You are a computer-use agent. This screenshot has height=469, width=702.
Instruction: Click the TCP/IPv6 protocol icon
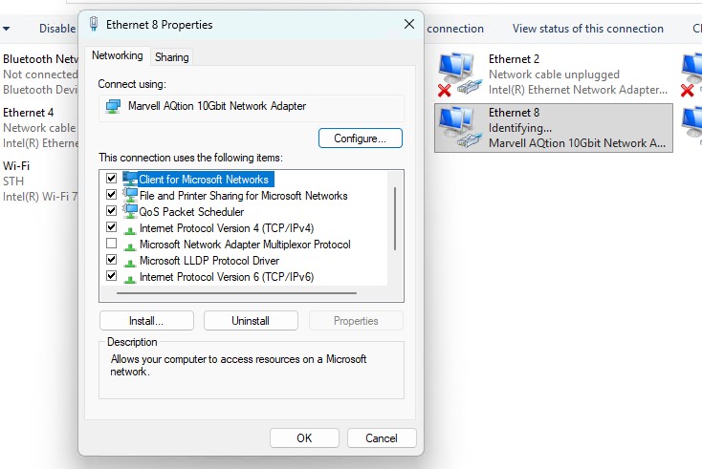(130, 279)
